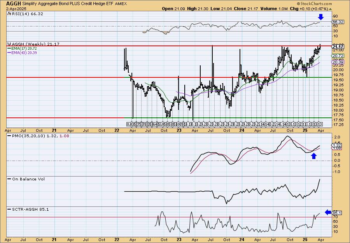Click the black line swatch beside the PMO legend
Image resolution: width=350 pixels, height=243 pixels.
(9, 136)
